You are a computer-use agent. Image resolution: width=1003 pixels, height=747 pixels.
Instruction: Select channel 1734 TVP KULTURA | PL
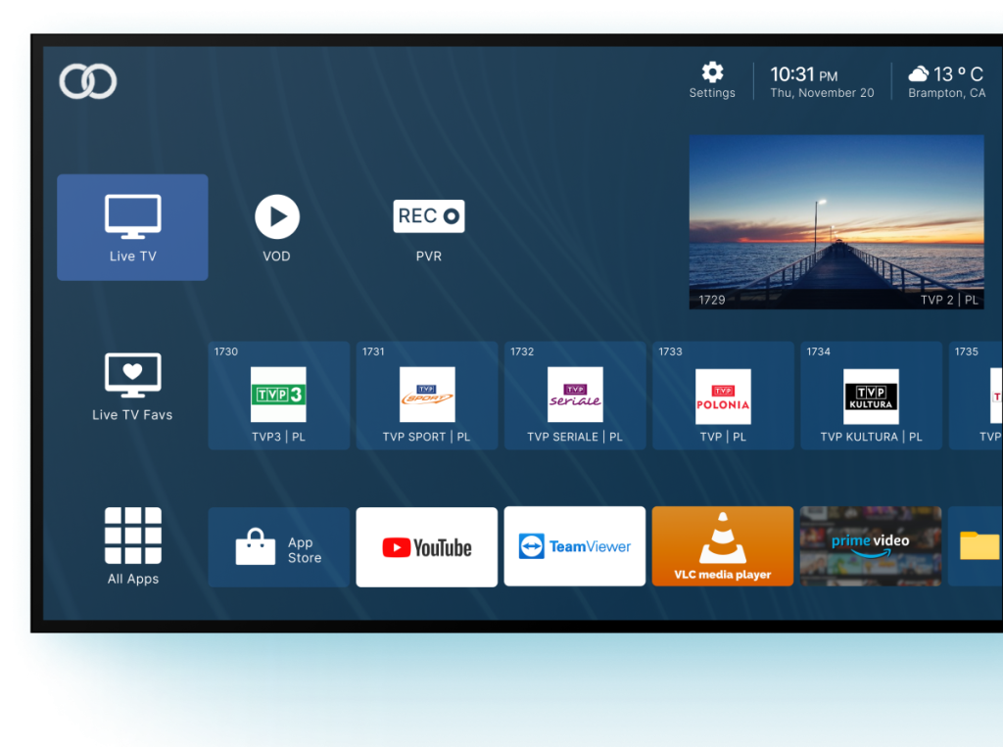pyautogui.click(x=871, y=396)
